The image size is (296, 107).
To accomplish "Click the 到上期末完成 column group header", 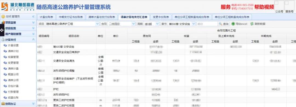I will tap(226, 36).
